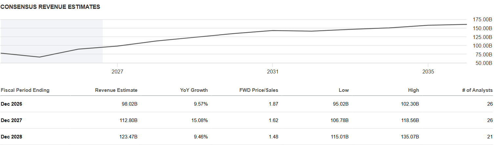This screenshot has height=145, width=498.
Task: Click the Consensus Revenue Estimates heading
Action: click(x=50, y=7)
